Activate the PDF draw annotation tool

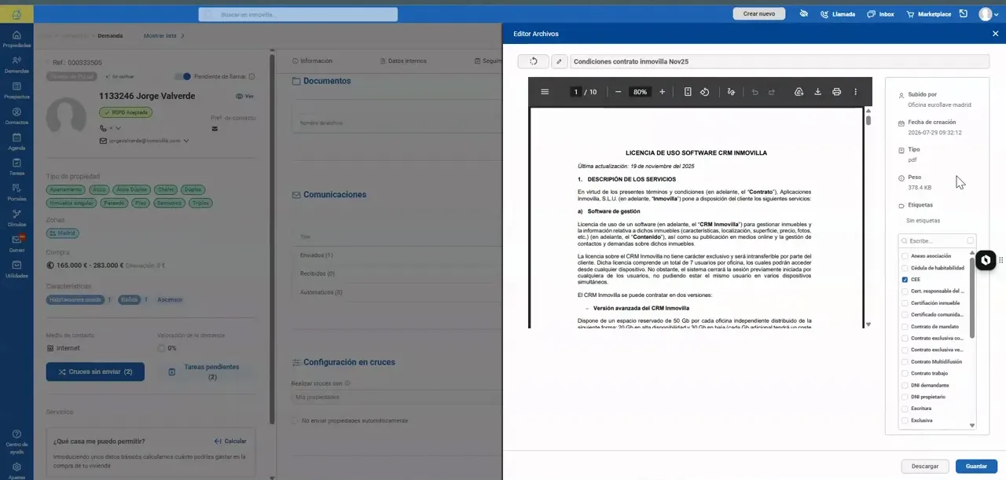coord(731,92)
